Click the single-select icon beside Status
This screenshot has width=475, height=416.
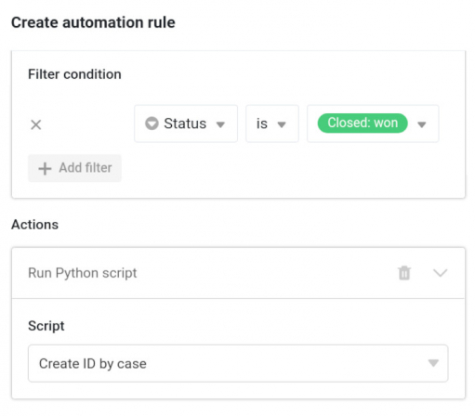(x=152, y=123)
